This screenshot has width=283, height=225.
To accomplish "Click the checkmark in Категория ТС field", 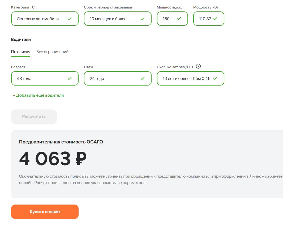I will coord(70,19).
